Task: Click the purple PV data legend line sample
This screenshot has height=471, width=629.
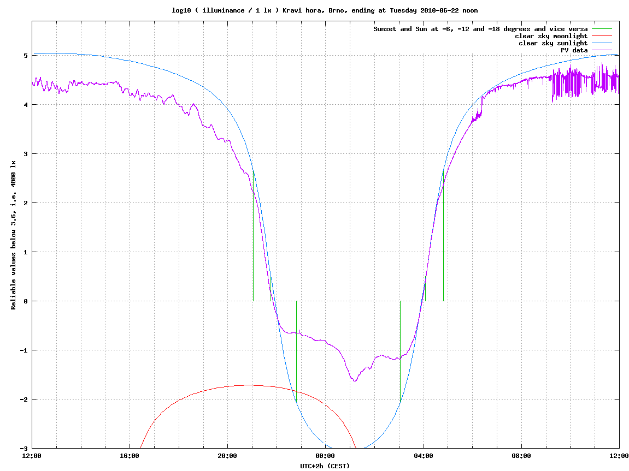Action: pyautogui.click(x=602, y=50)
